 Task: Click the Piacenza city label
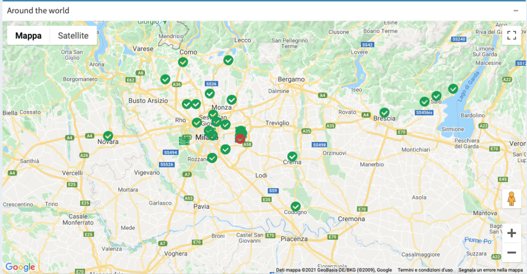point(294,239)
